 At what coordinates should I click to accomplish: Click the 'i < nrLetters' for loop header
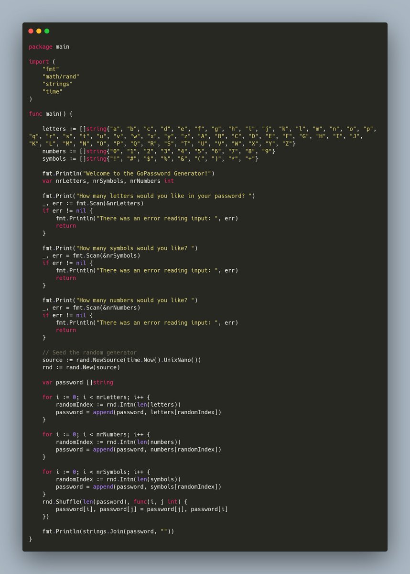coord(96,397)
